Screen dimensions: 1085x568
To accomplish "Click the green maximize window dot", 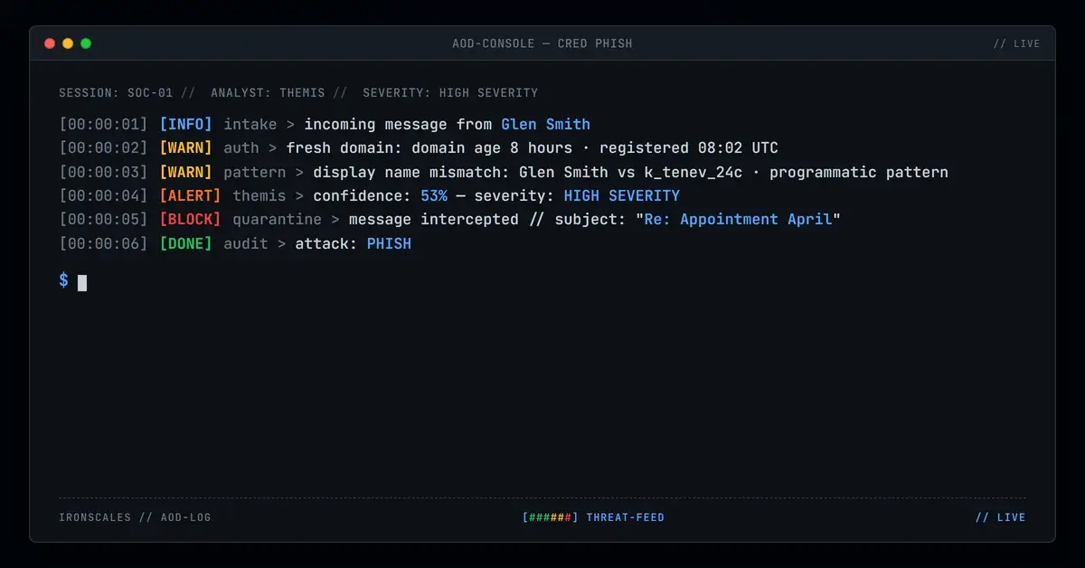I will click(86, 43).
